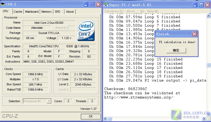Click the 'Loop 16 finished' line

(146, 64)
